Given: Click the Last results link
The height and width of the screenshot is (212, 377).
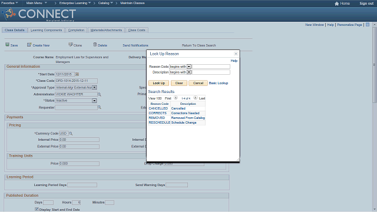Looking at the screenshot, I should (x=202, y=98).
